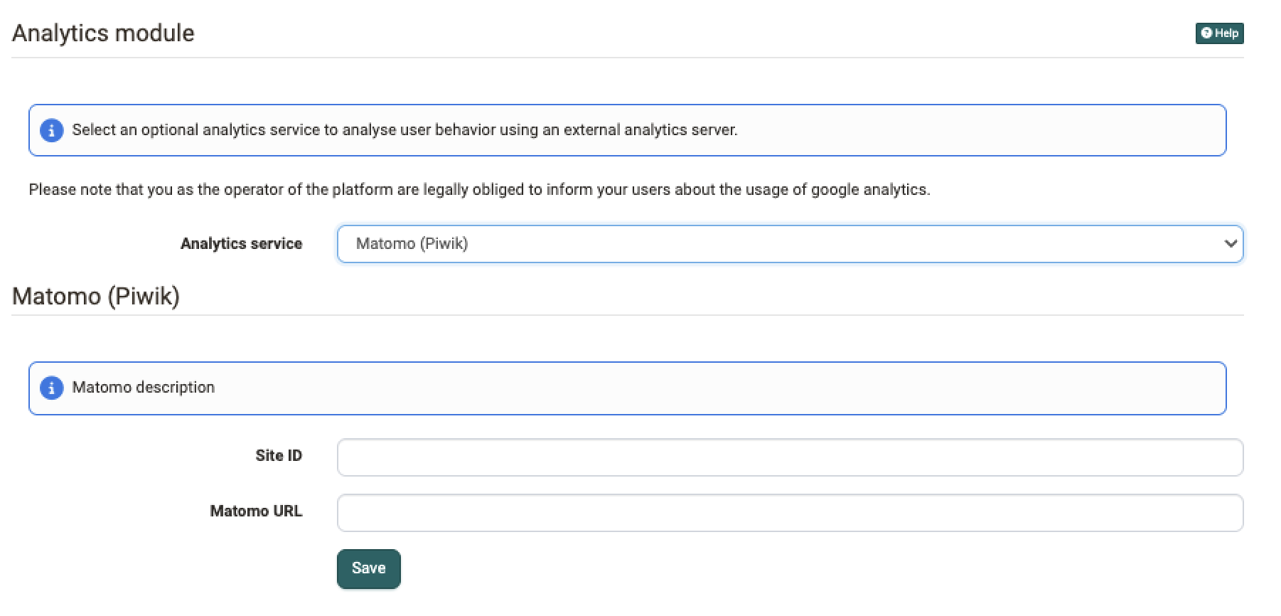Click the Matomo (Piwik) section heading
This screenshot has height=616, width=1281.
click(96, 296)
